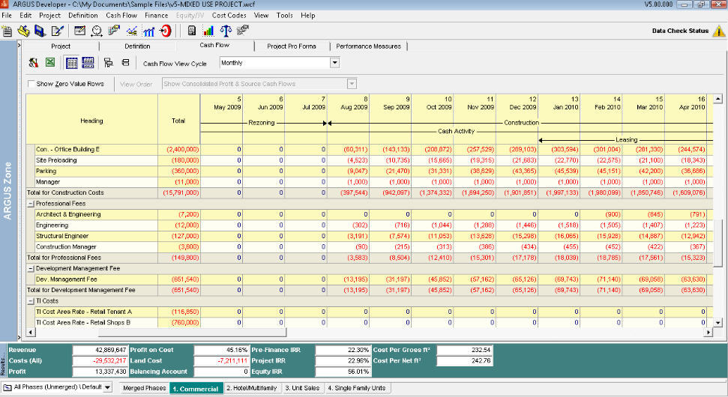
Task: Open the bar chart icon in the toolbar
Action: point(208,31)
